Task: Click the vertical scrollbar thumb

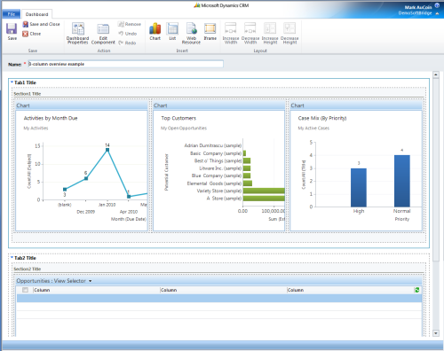Action: [436, 169]
